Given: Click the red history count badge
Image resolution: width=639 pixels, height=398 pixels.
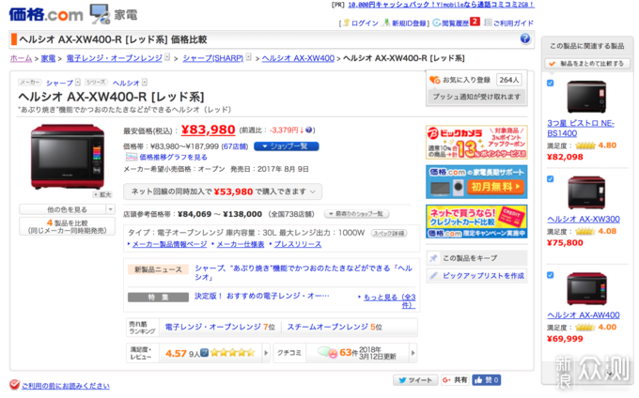Looking at the screenshot, I should [x=475, y=22].
